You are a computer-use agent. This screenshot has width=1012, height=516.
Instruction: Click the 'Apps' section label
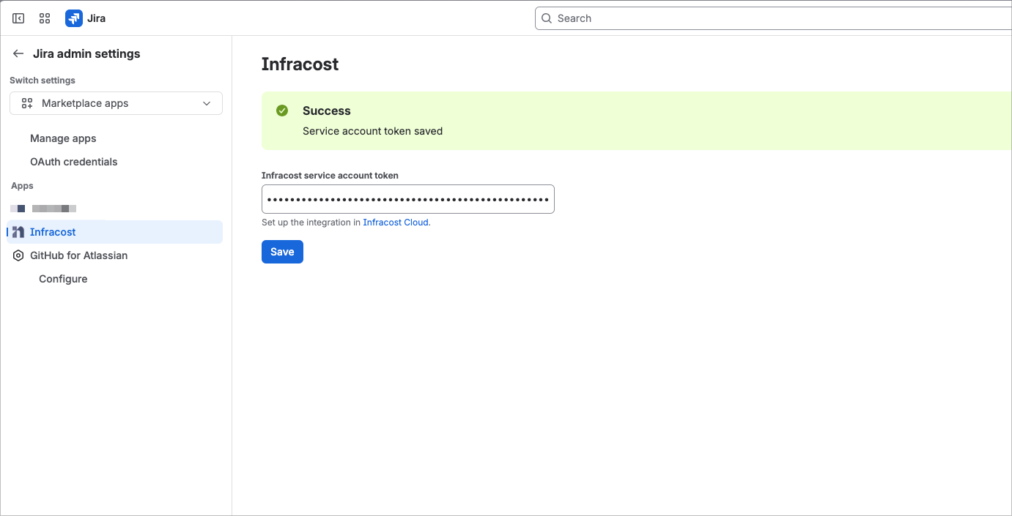(x=23, y=186)
